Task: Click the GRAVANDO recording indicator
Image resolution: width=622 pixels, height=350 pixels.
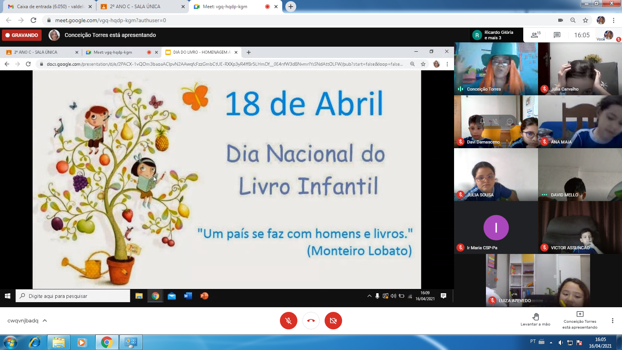Action: click(x=21, y=35)
